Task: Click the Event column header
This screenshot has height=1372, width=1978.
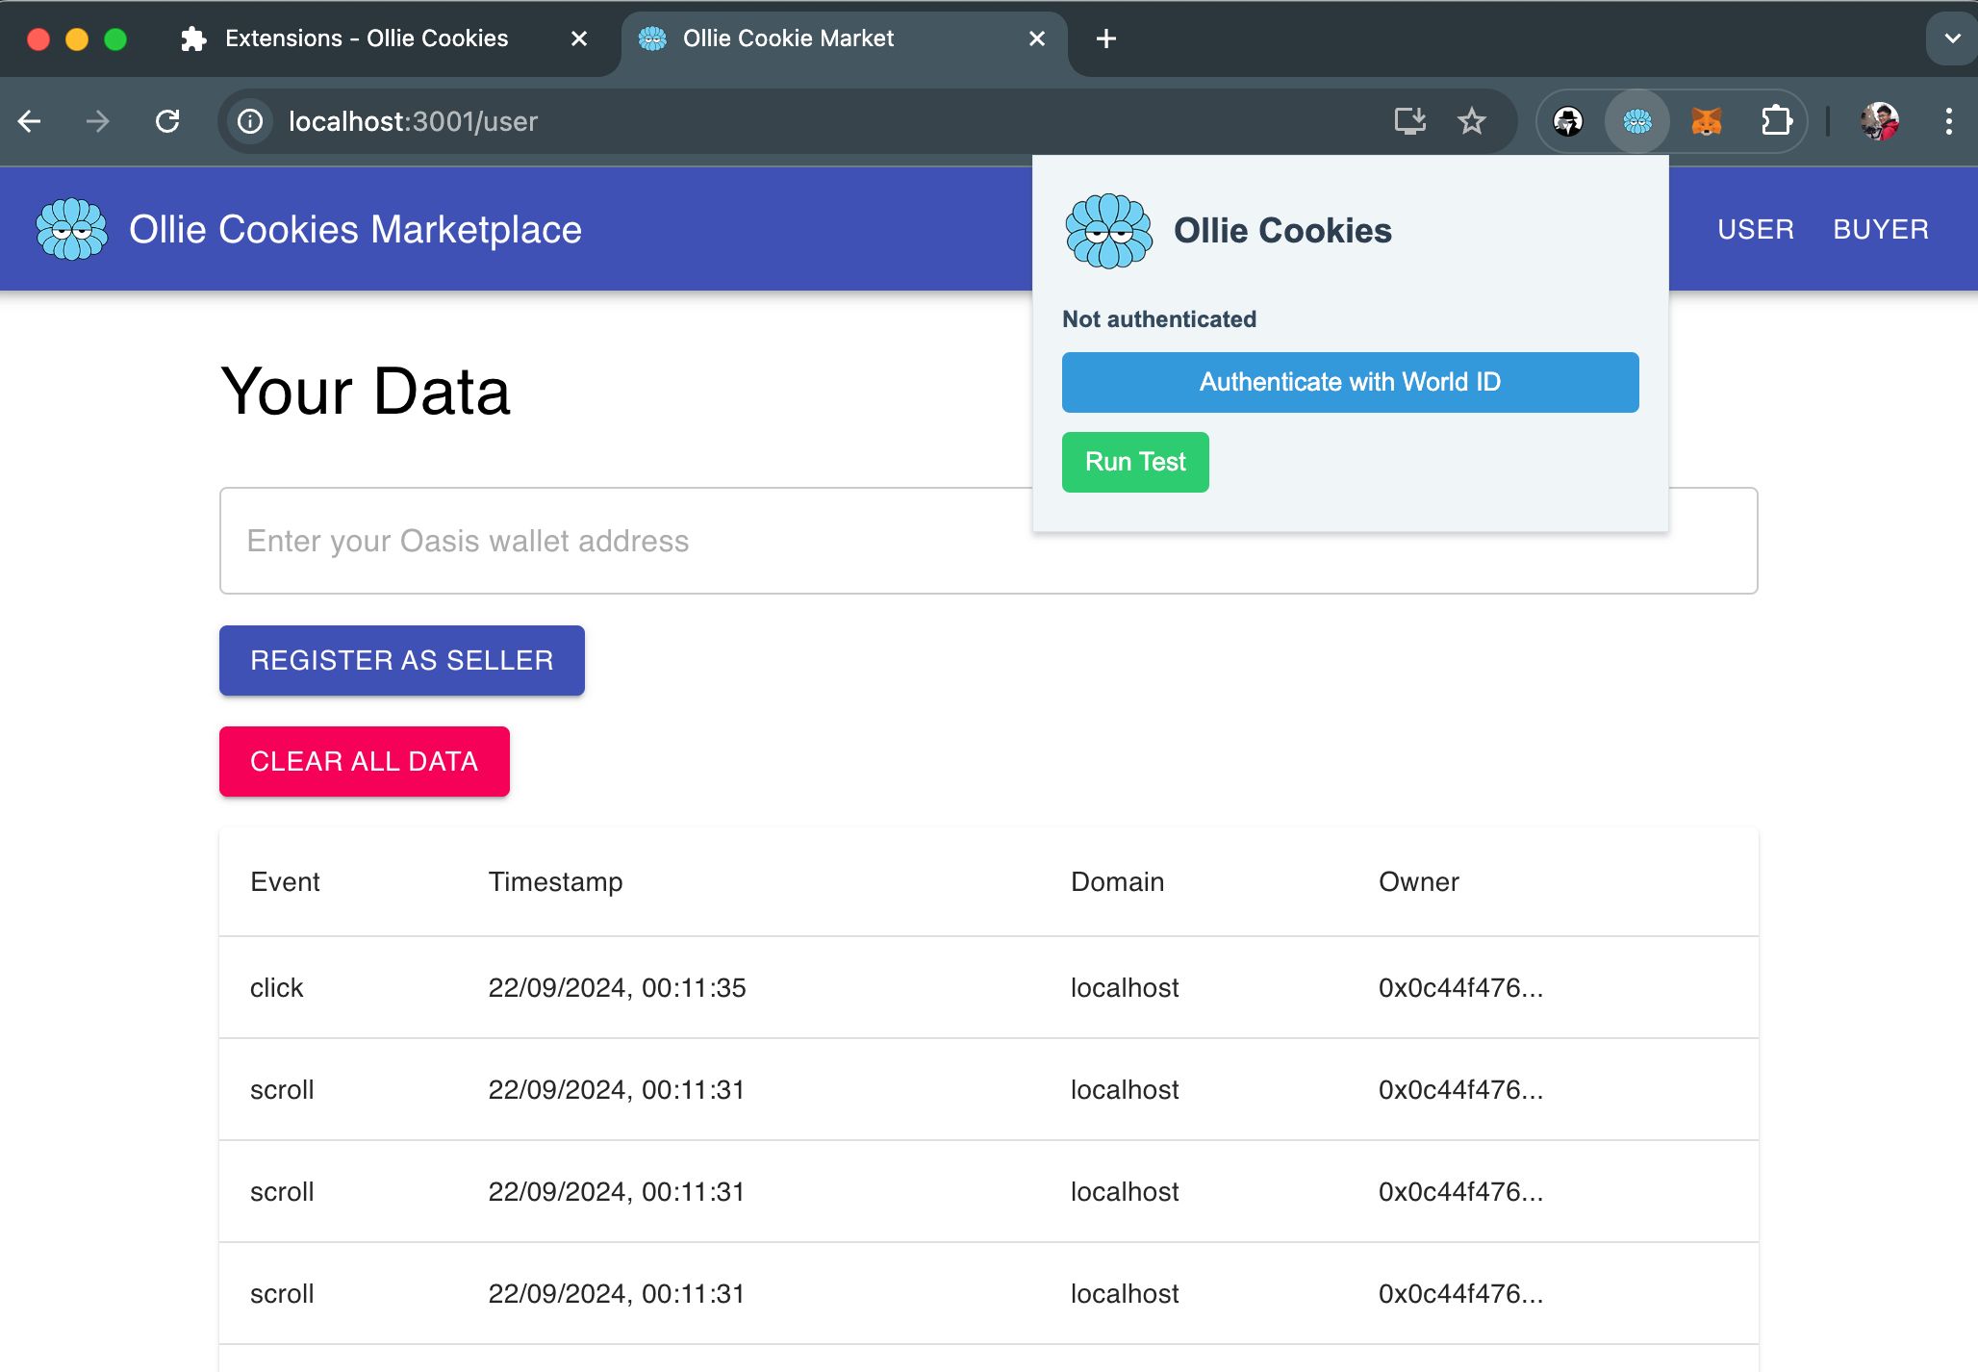Action: tap(285, 881)
